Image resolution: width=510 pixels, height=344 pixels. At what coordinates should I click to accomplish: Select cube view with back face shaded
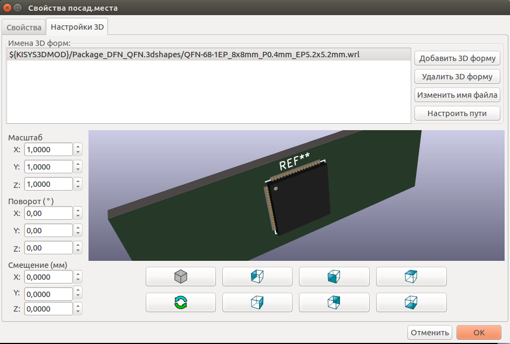tap(334, 302)
